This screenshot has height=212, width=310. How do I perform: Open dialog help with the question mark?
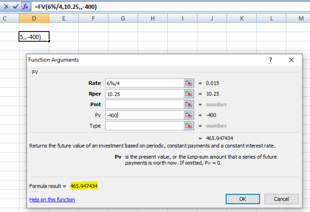271,60
